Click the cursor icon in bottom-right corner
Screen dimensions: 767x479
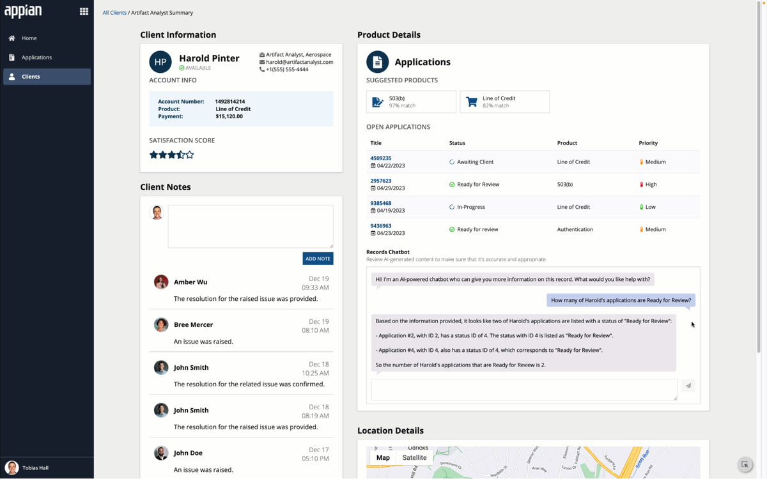tap(745, 465)
